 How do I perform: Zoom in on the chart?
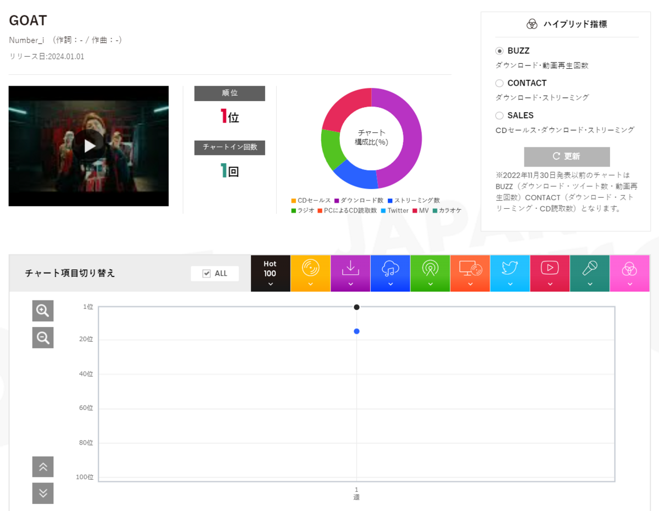[43, 310]
